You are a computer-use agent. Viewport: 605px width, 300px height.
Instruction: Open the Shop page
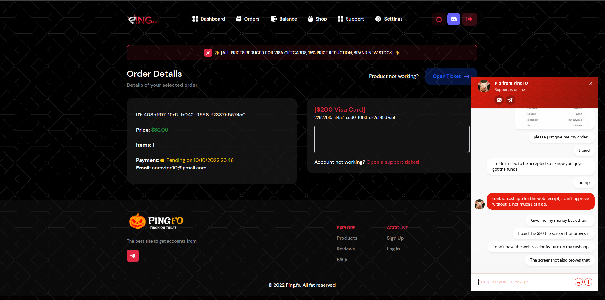click(x=317, y=19)
